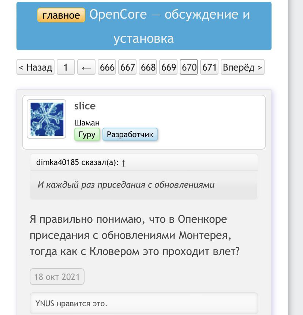Jump to page 1
Viewport: 303px width, 315px height.
(66, 67)
